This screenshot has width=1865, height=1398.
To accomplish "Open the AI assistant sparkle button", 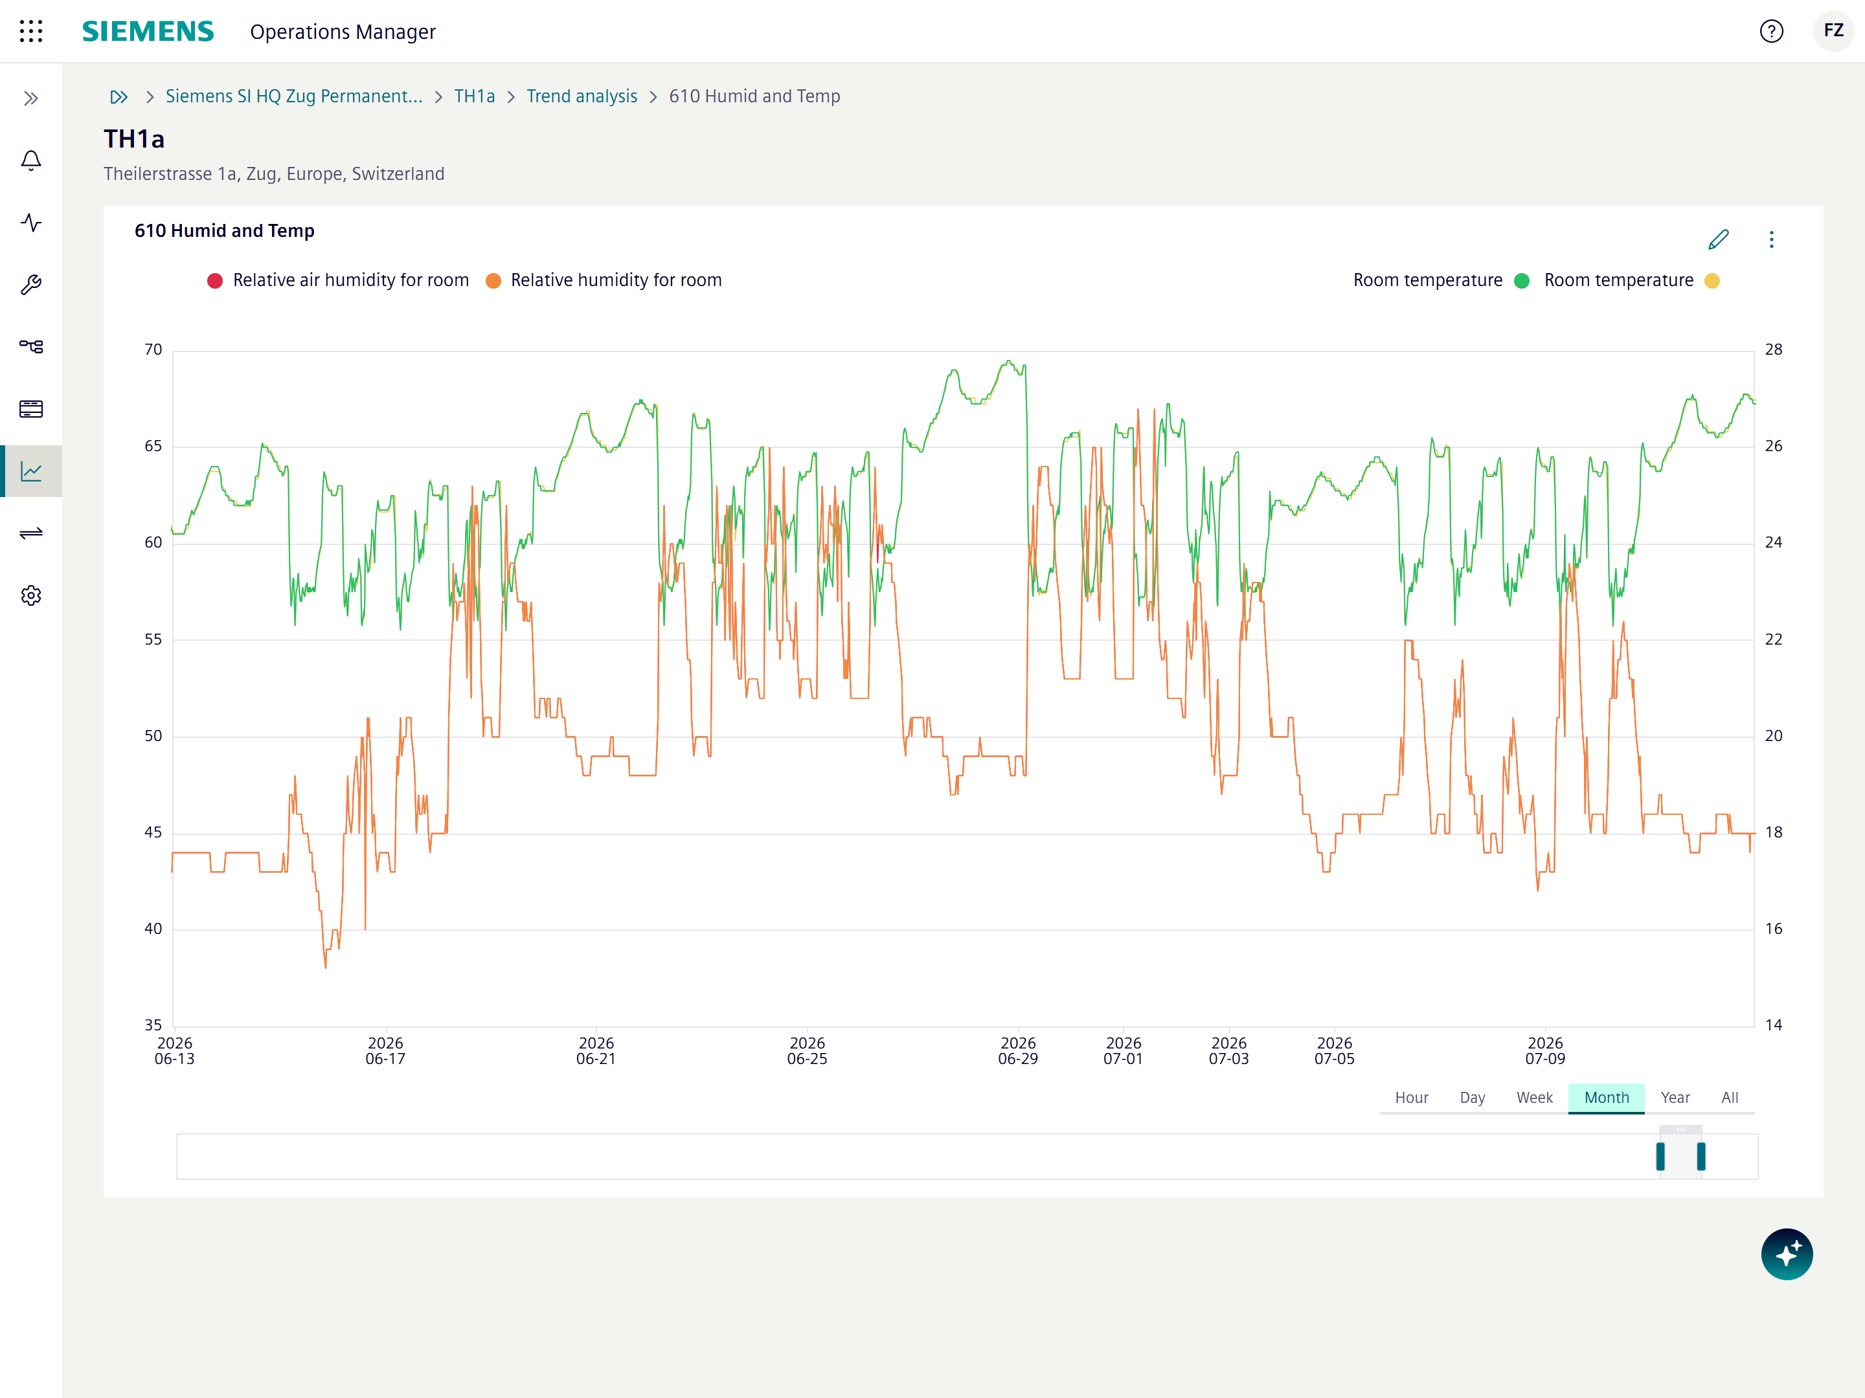I will [x=1787, y=1254].
